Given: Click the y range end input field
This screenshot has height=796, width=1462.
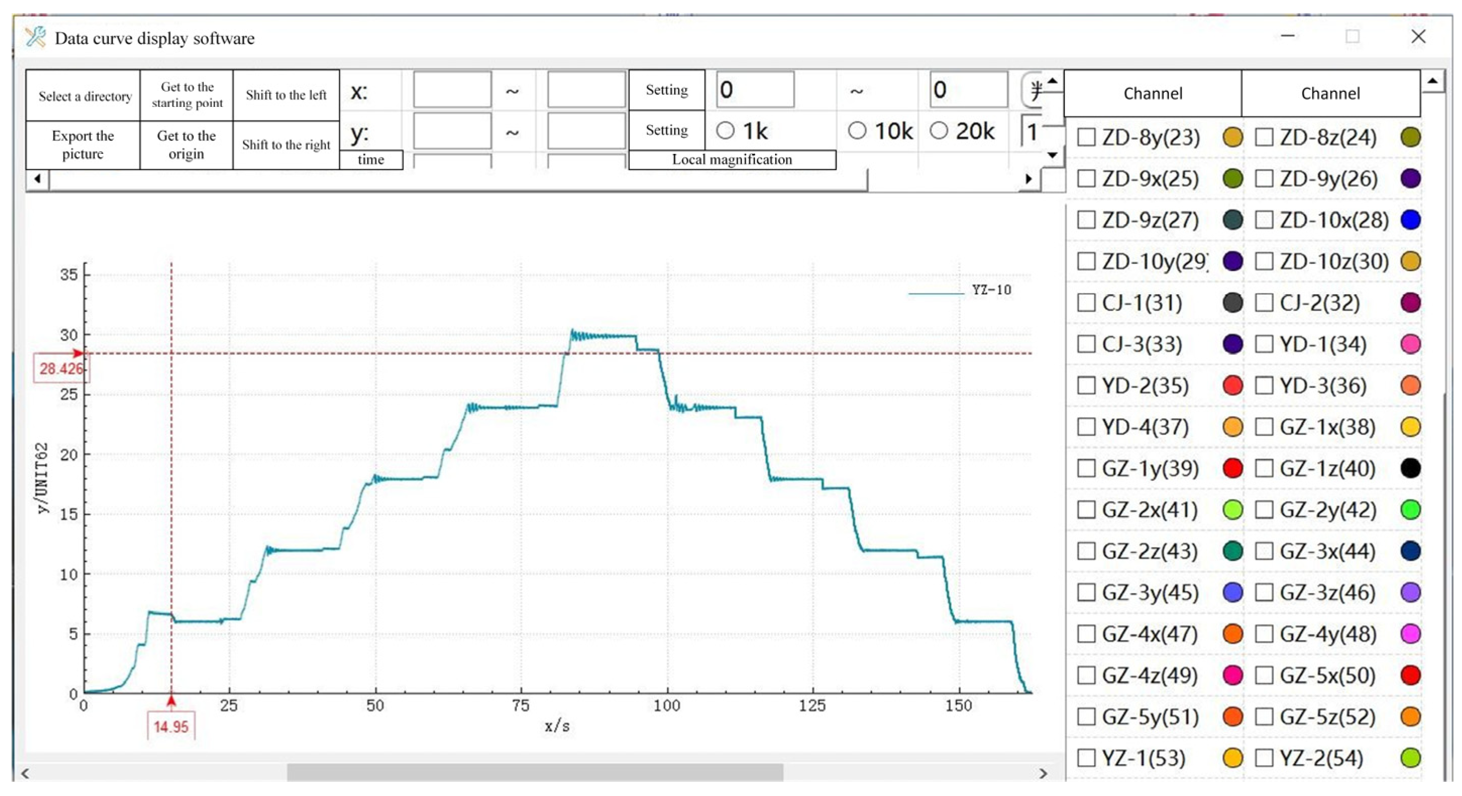Looking at the screenshot, I should click(x=586, y=131).
